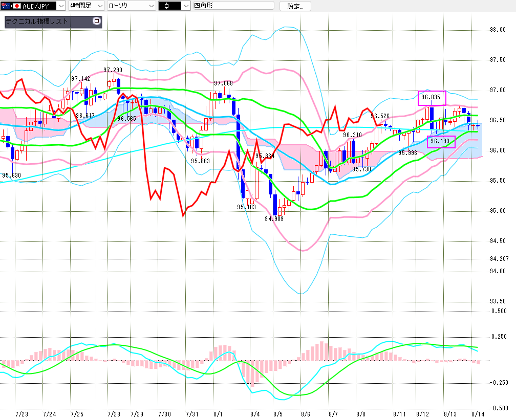516x419 pixels.
Task: Click the Australia and Japan flag icons
Action: (x=11, y=6)
